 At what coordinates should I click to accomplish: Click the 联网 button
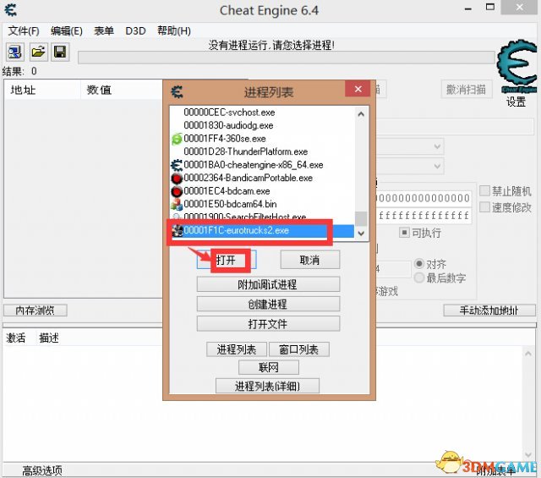(269, 367)
